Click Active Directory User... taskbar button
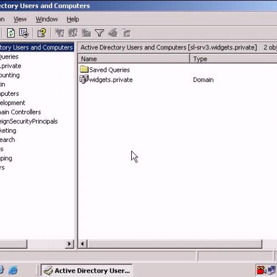277x277 pixels. click(86, 270)
